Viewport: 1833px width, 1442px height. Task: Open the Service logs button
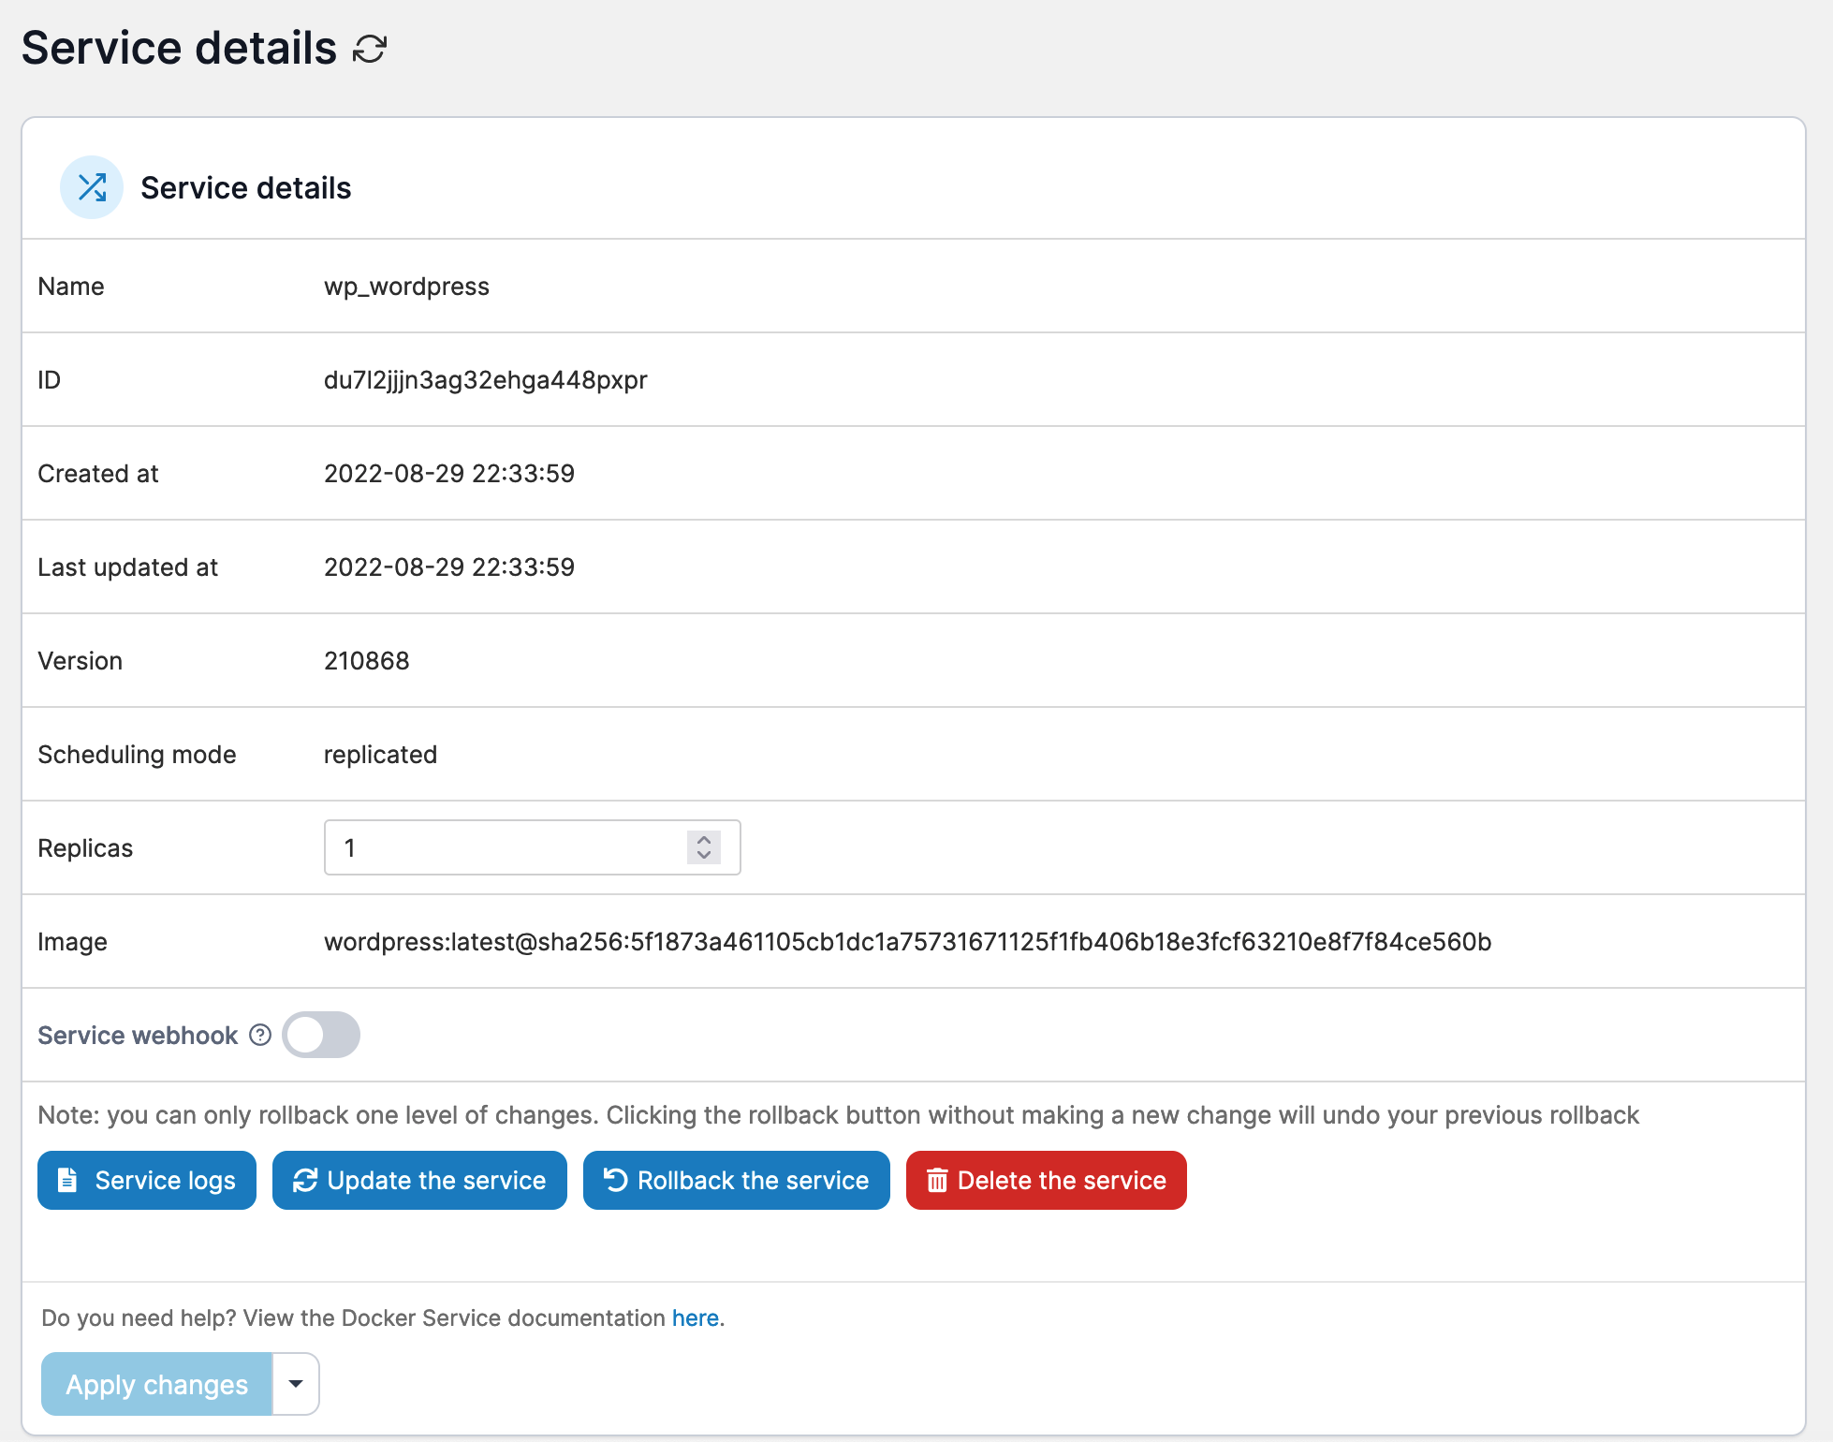point(147,1180)
